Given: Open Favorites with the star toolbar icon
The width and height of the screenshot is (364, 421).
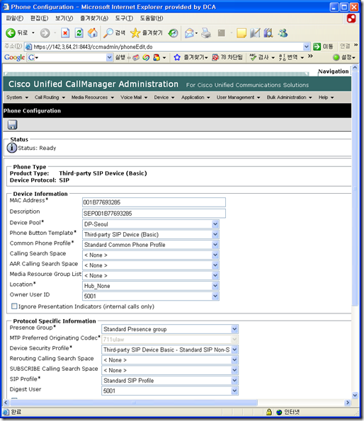Looking at the screenshot, I should click(x=135, y=33).
